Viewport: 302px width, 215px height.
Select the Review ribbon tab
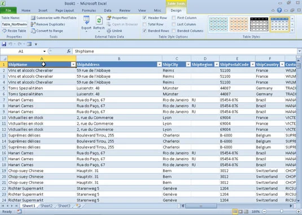125,10
